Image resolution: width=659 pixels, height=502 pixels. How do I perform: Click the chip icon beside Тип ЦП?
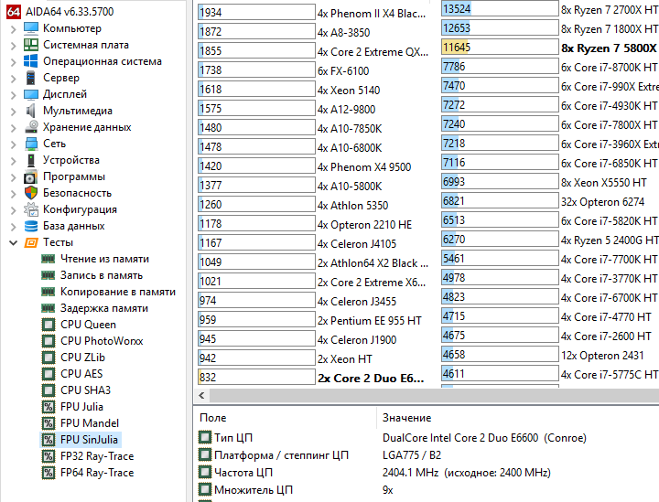tap(205, 437)
